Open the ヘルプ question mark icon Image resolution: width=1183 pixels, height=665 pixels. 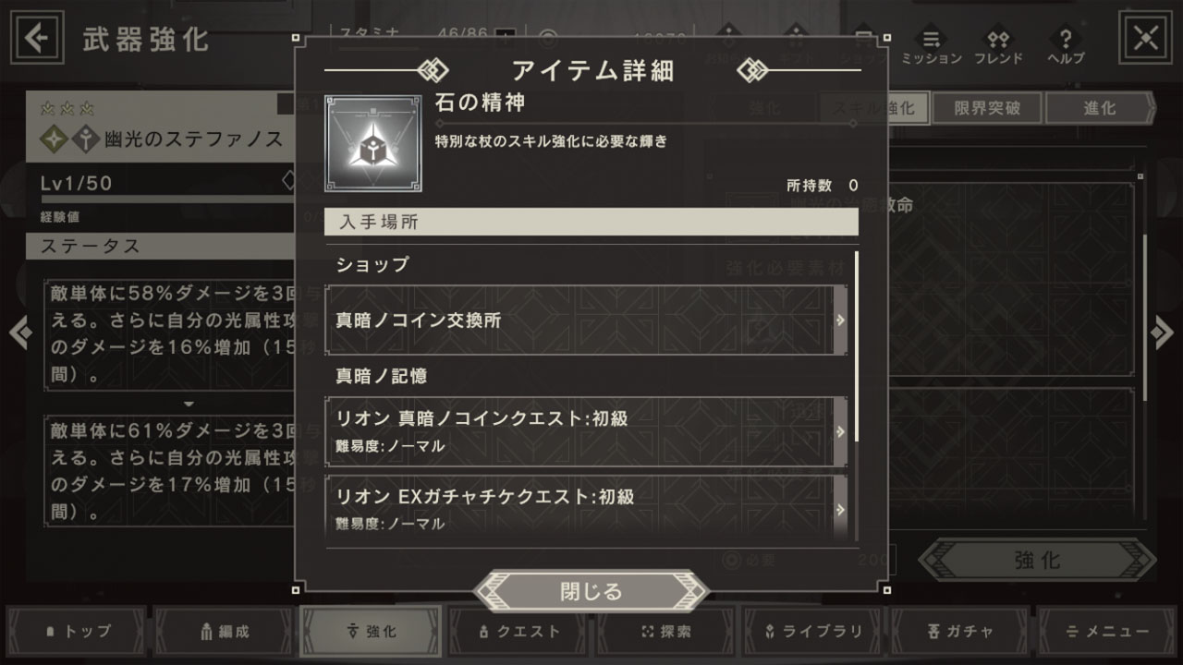pyautogui.click(x=1066, y=46)
